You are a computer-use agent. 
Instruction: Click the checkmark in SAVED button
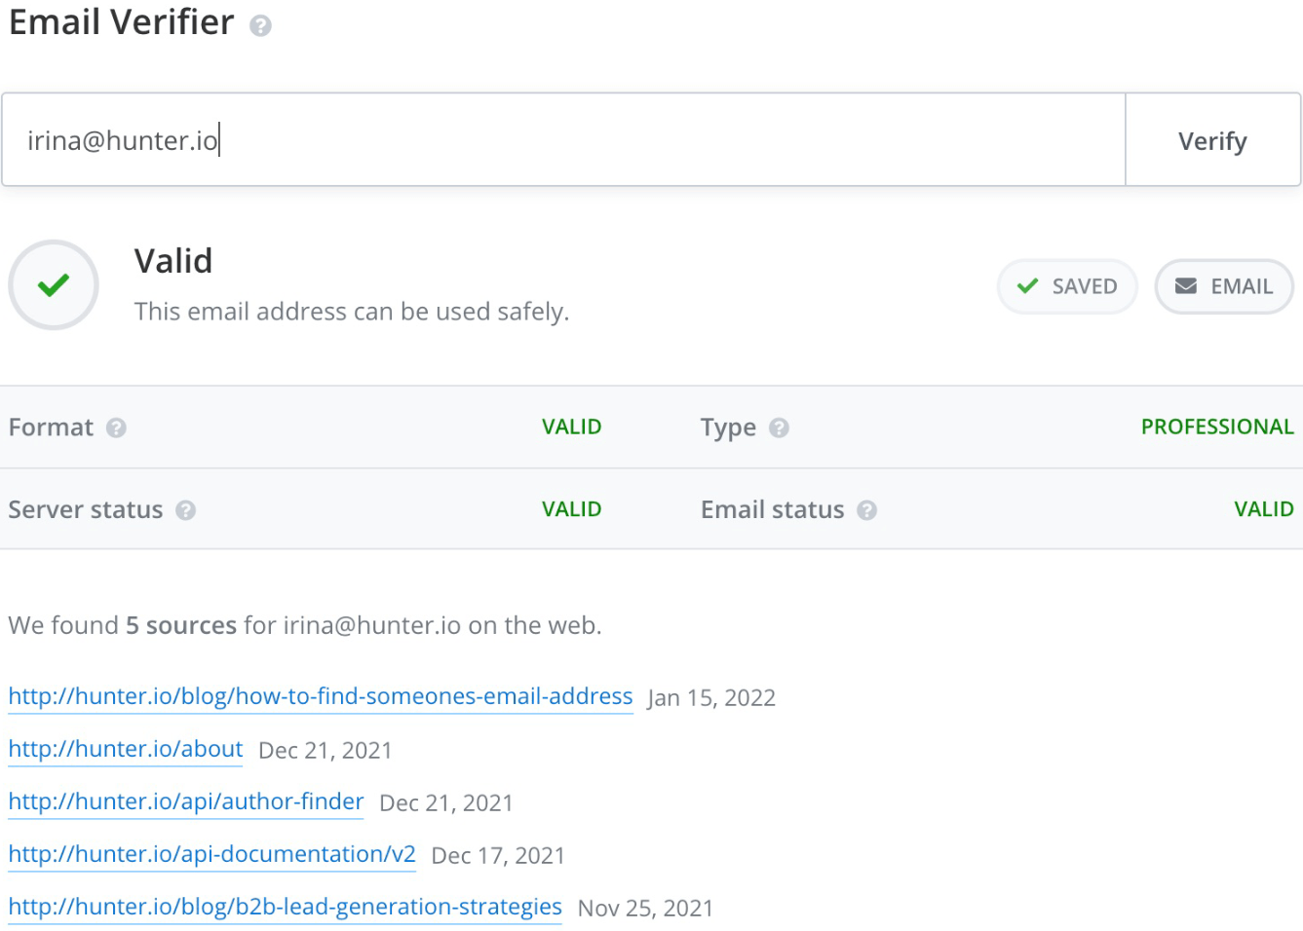click(1027, 286)
